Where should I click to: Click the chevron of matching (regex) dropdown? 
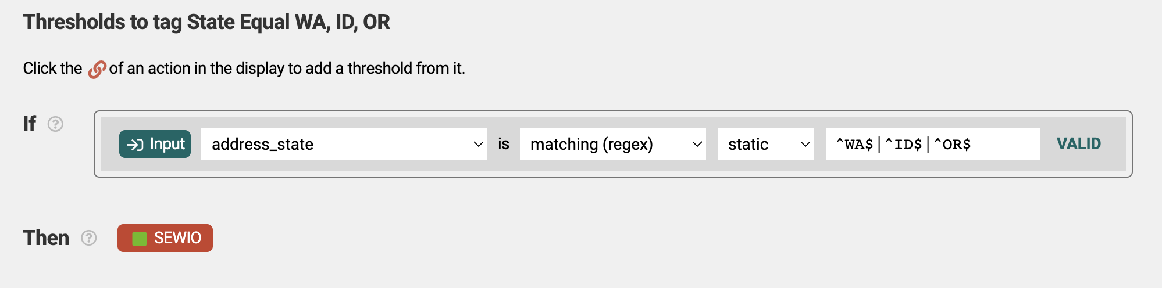(x=697, y=144)
